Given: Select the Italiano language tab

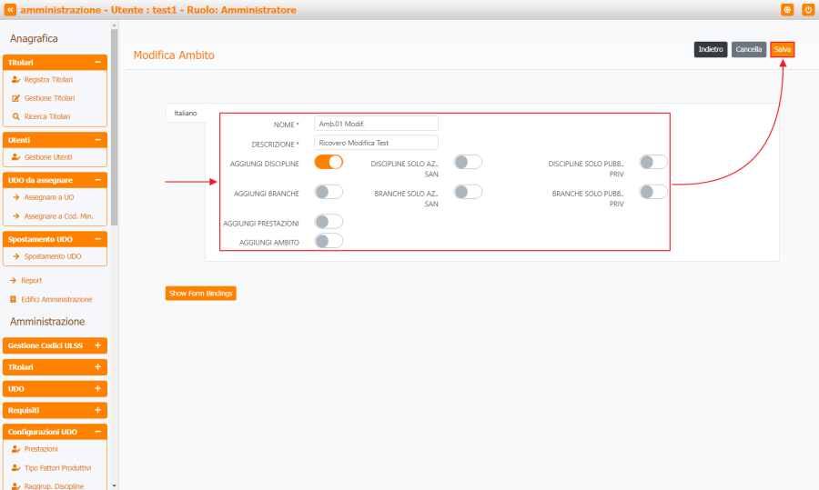Looking at the screenshot, I should pos(186,113).
